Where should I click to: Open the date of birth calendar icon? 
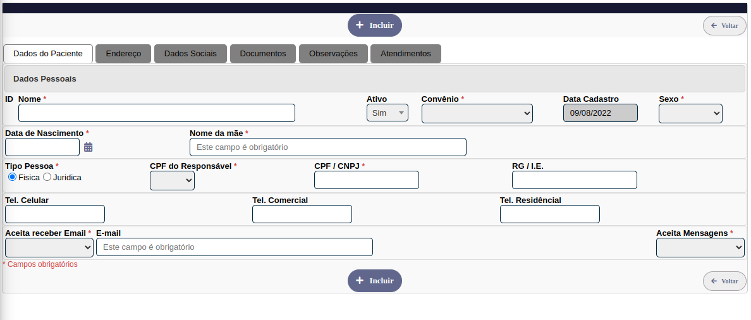89,147
